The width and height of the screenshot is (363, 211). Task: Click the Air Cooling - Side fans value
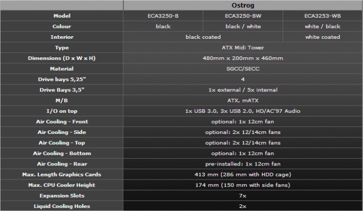[x=243, y=132]
